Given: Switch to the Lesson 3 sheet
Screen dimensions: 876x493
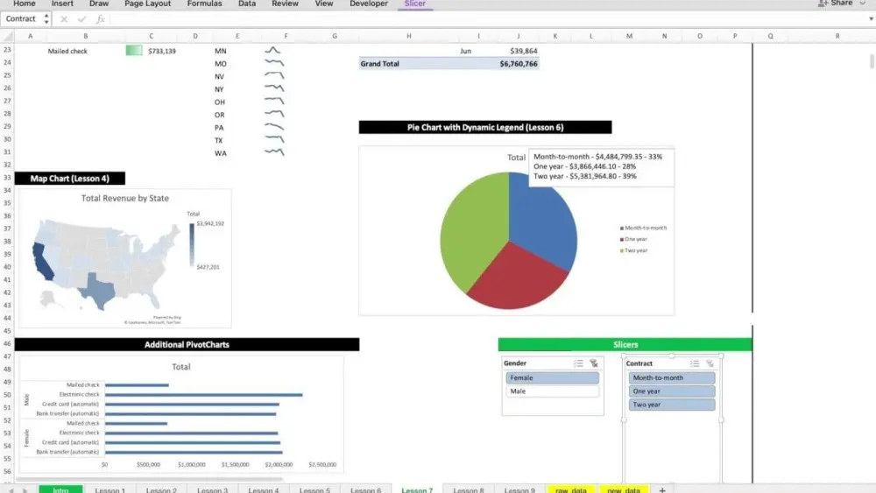Looking at the screenshot, I should 212,489.
